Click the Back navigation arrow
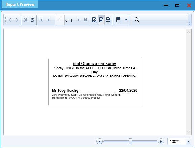The width and height of the screenshot is (195, 148). (10, 20)
